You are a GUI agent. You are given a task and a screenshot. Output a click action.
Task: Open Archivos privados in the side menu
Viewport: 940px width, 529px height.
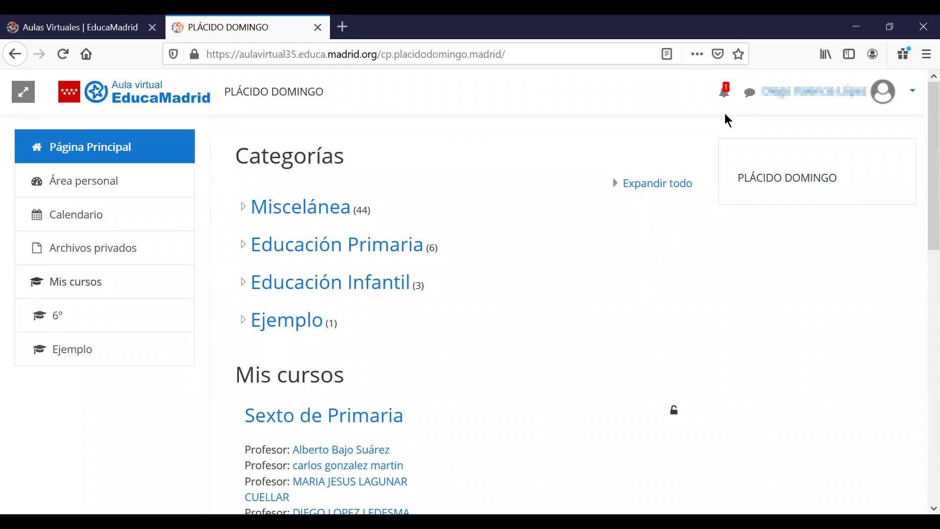tap(93, 248)
